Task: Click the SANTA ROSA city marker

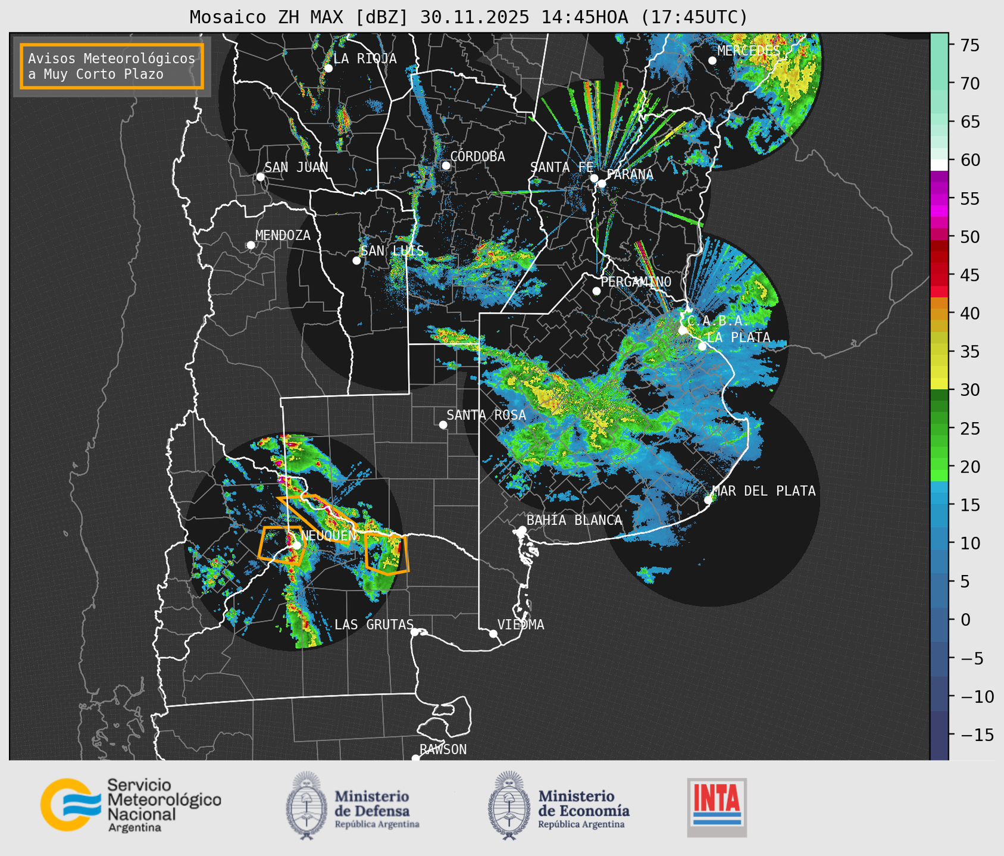Action: coord(443,424)
